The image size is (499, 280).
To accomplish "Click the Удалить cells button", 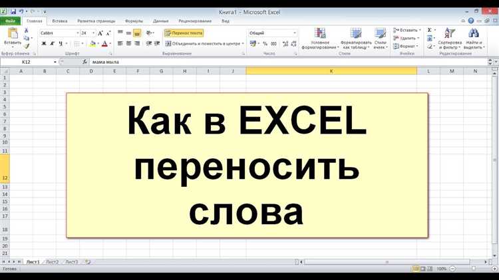I will tap(406, 38).
